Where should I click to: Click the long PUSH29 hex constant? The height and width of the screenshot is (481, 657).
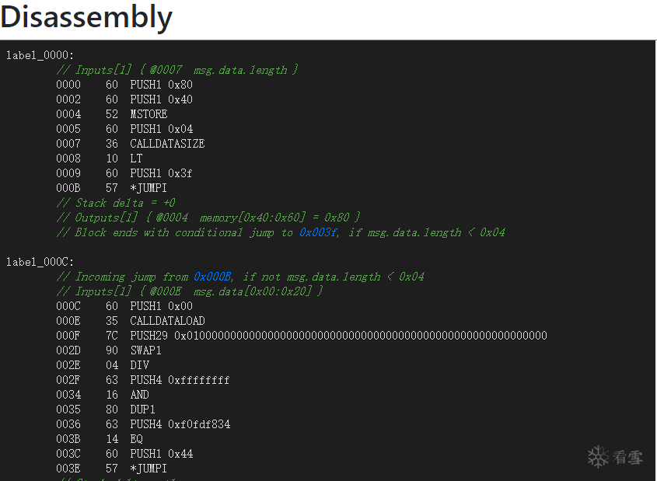click(x=361, y=336)
